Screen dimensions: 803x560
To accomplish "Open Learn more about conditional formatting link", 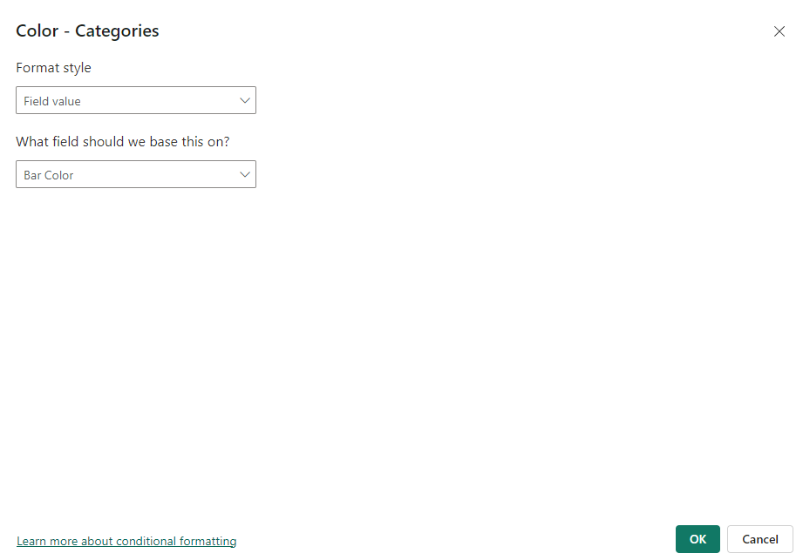I will (x=126, y=541).
